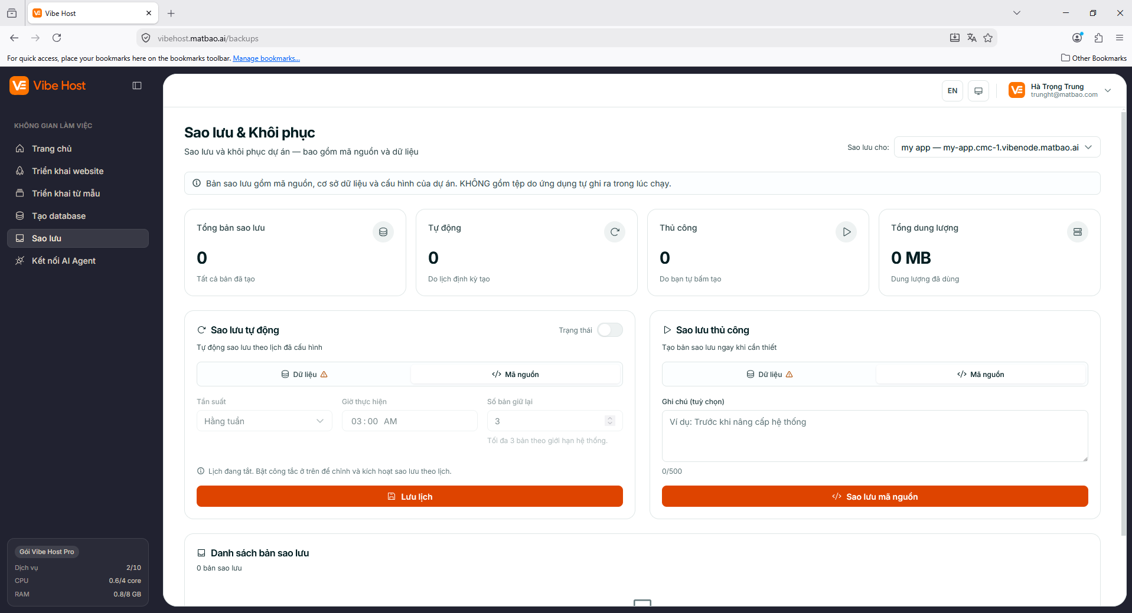Image resolution: width=1132 pixels, height=613 pixels.
Task: Click the refresh icon on Tự động card
Action: click(x=615, y=232)
